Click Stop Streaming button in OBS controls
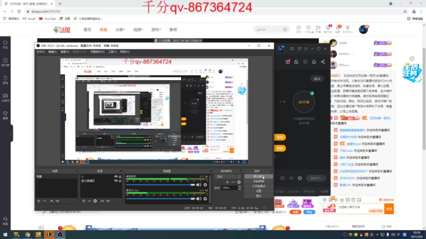 (258, 176)
